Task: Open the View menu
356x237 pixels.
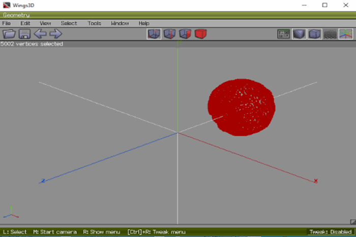Action: pos(45,23)
